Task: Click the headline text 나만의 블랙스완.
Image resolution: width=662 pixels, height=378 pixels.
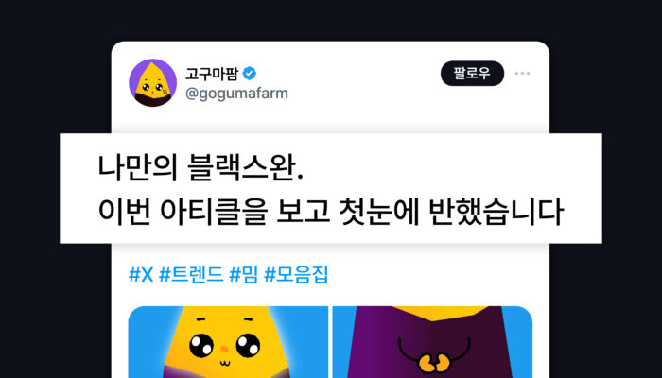Action: pos(200,167)
